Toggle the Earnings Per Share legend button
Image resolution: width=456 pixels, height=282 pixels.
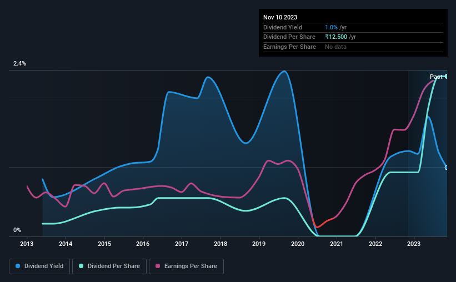(x=186, y=266)
